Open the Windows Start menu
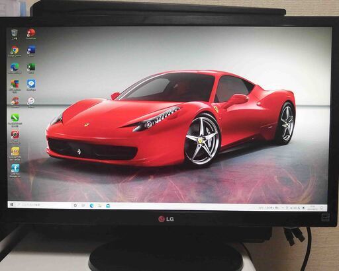 (x=11, y=204)
